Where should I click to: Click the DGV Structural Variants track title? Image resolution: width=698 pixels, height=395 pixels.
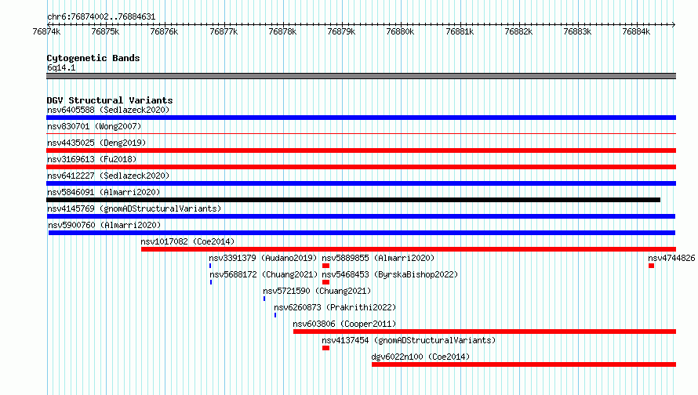pos(110,100)
